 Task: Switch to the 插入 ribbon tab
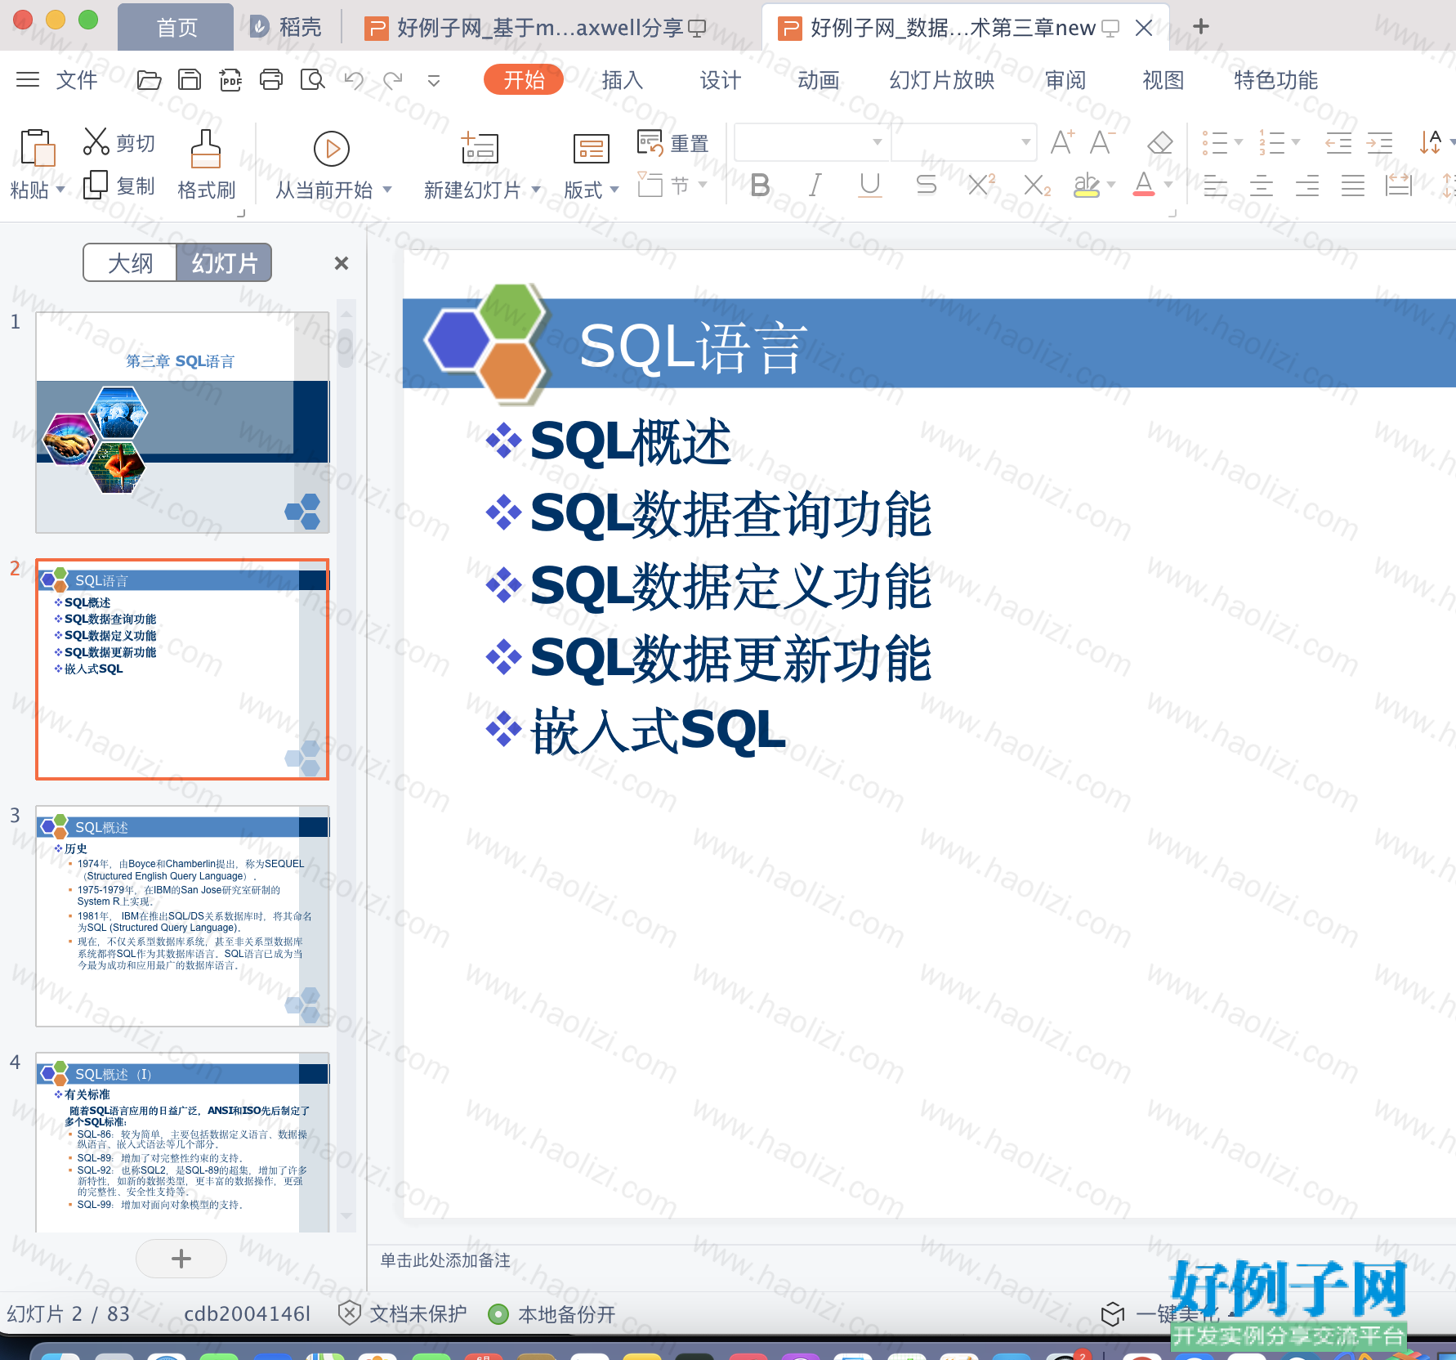tap(622, 79)
